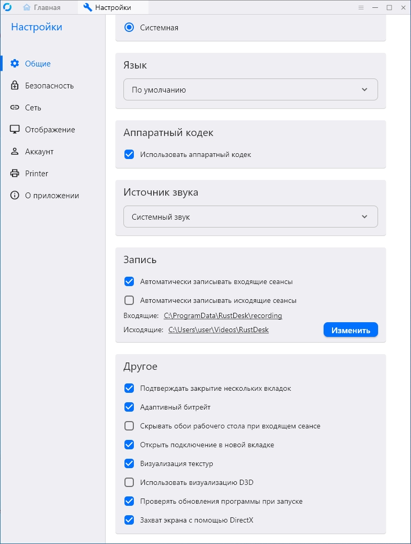The height and width of the screenshot is (544, 411).
Task: Select the Системная radio button
Action: point(129,27)
